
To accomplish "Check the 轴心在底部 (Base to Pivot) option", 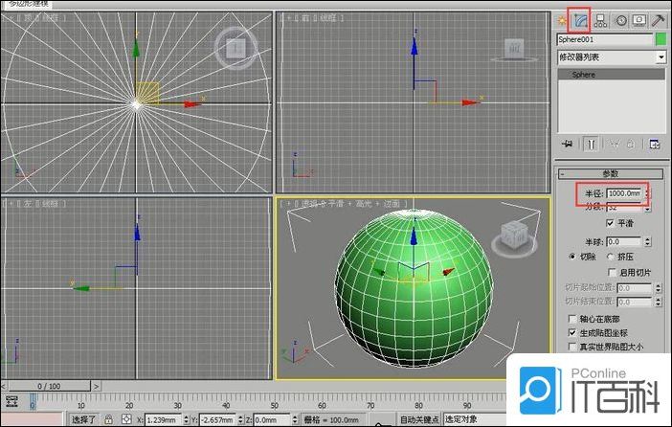I will point(571,317).
